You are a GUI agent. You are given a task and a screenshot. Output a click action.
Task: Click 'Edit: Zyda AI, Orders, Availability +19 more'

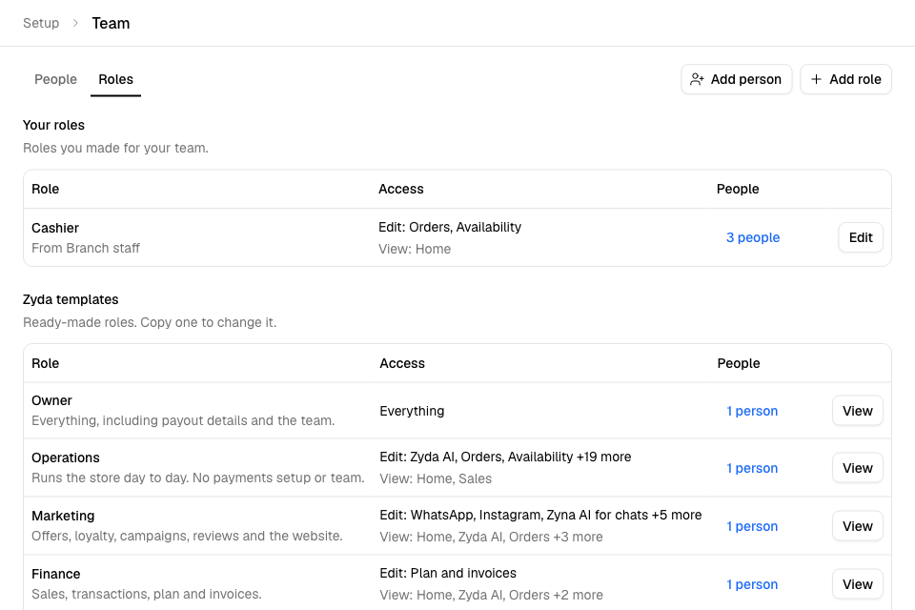(505, 457)
